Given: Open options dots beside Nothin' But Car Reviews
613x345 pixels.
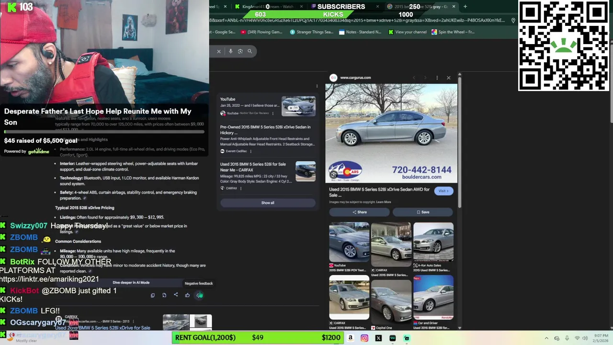Looking at the screenshot, I should (272, 114).
